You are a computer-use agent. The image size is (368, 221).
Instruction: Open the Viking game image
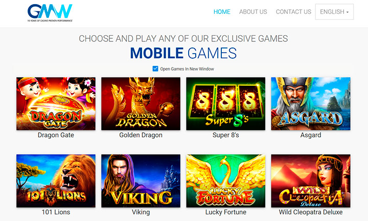coord(141,181)
